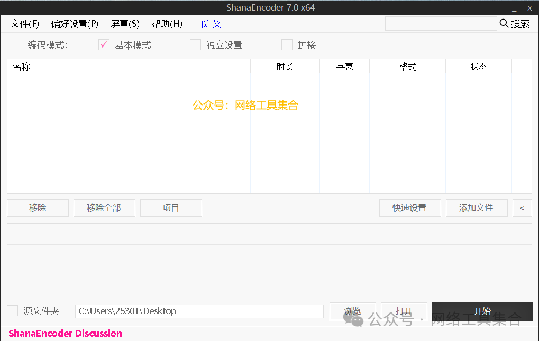
Task: Open 快速设置 quick settings
Action: [x=410, y=208]
